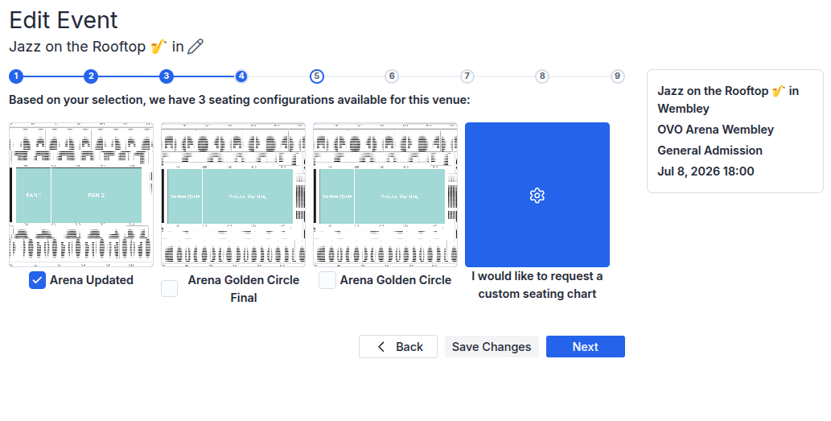Image resolution: width=831 pixels, height=421 pixels.
Task: Go to step 3 in the progress stepper
Action: [167, 76]
